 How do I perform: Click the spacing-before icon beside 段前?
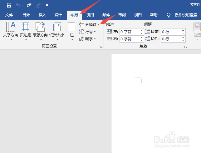(x=147, y=32)
